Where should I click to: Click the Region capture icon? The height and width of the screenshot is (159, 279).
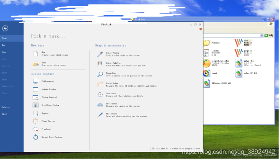click(35, 113)
